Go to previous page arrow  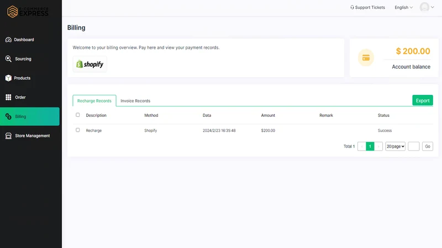(362, 146)
